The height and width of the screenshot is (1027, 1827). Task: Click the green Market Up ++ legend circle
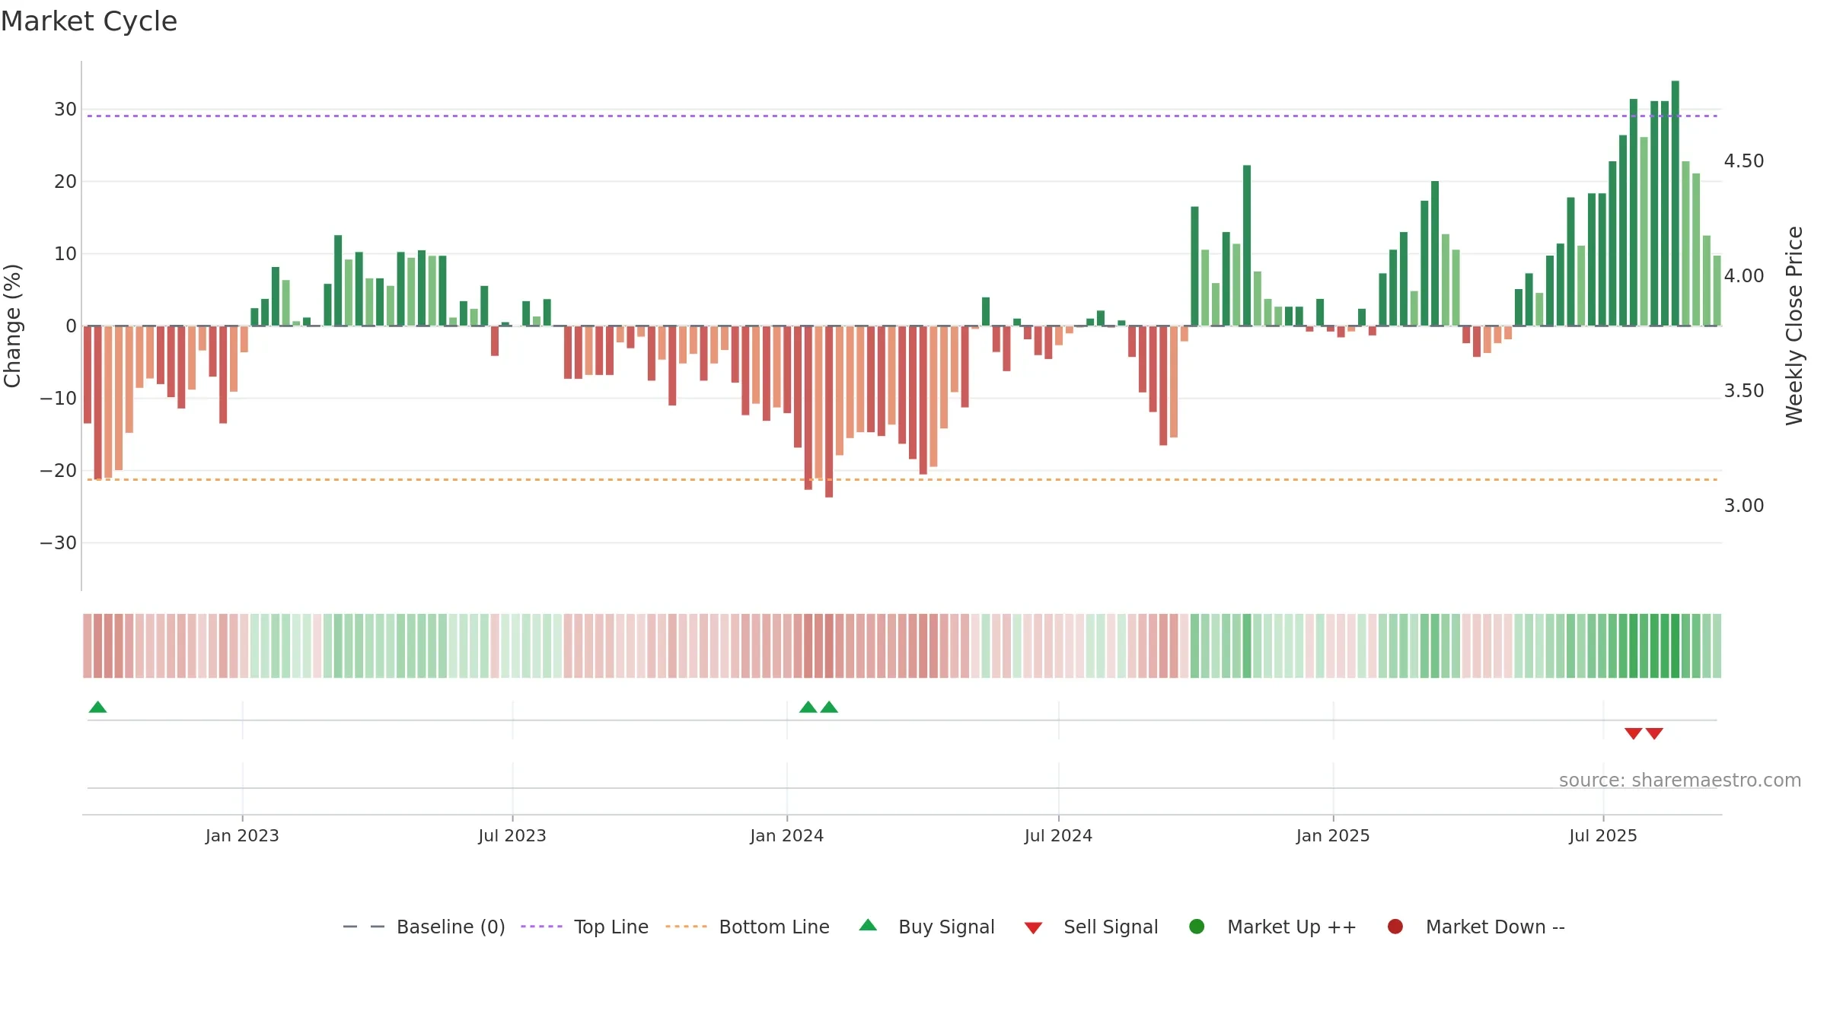point(1197,927)
